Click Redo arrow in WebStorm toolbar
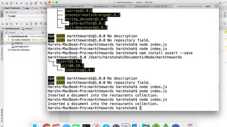This screenshot has width=227, height=127. tap(21, 24)
